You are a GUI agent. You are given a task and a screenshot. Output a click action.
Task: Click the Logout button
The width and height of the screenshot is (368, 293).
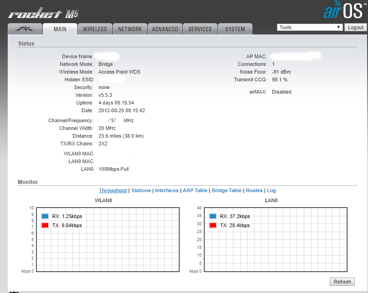coord(356,27)
